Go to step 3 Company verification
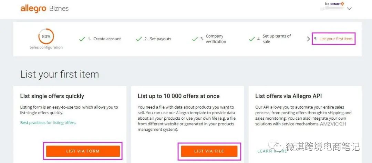Image resolution: width=372 pixels, height=163 pixels. point(216,39)
